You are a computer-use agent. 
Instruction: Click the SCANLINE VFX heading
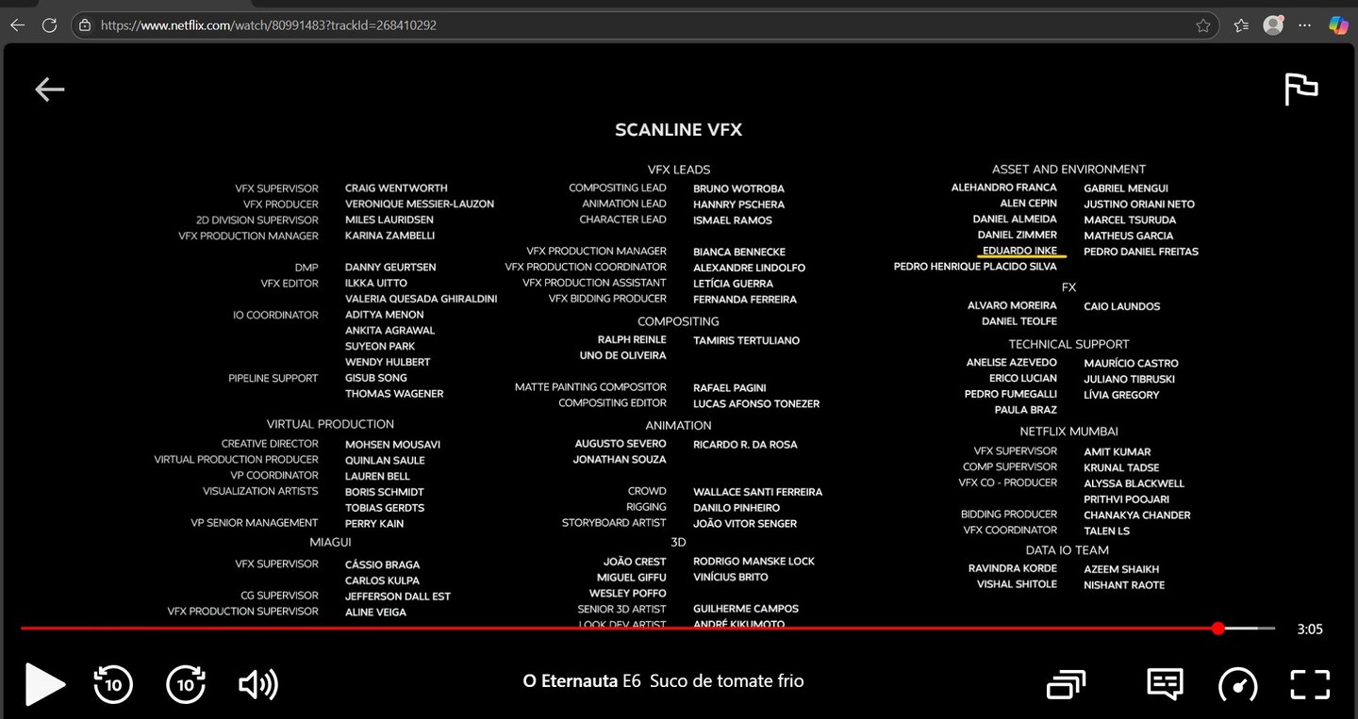[678, 130]
